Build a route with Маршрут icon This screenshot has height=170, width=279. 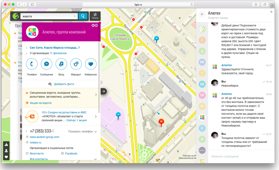click(x=76, y=64)
